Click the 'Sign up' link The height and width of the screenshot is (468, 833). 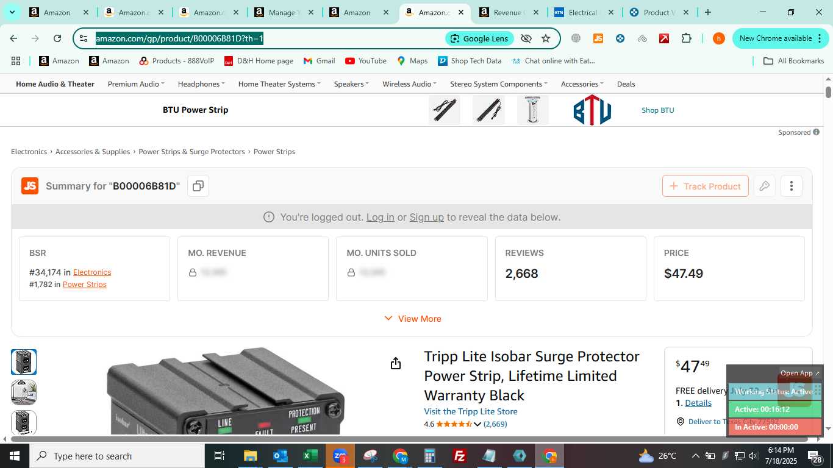tap(426, 217)
